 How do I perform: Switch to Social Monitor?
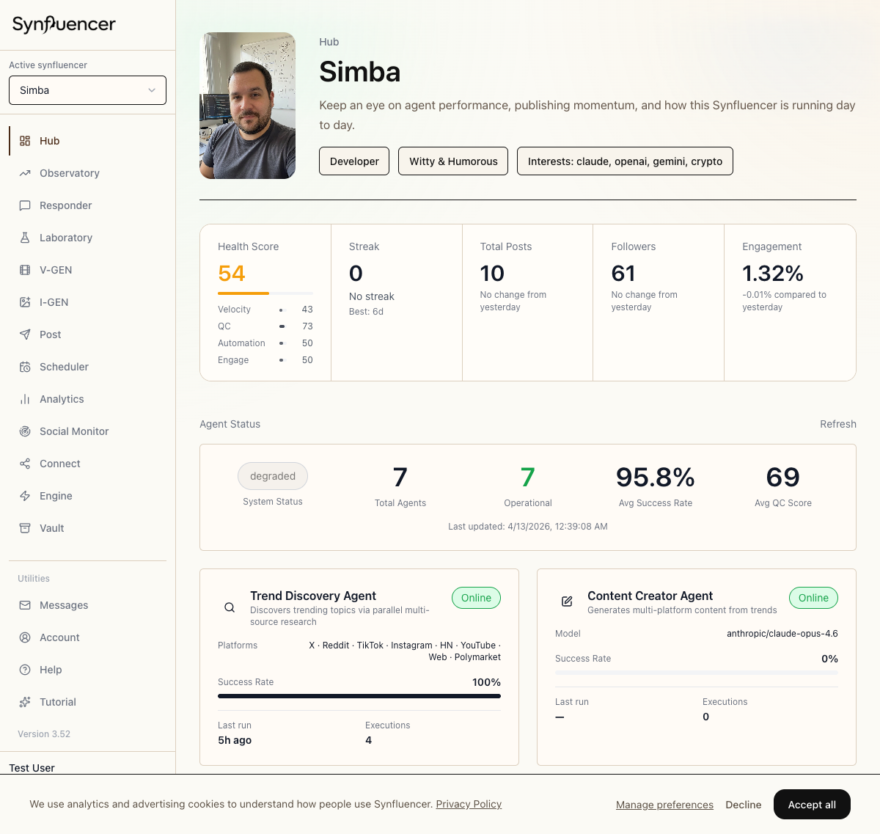click(x=87, y=431)
